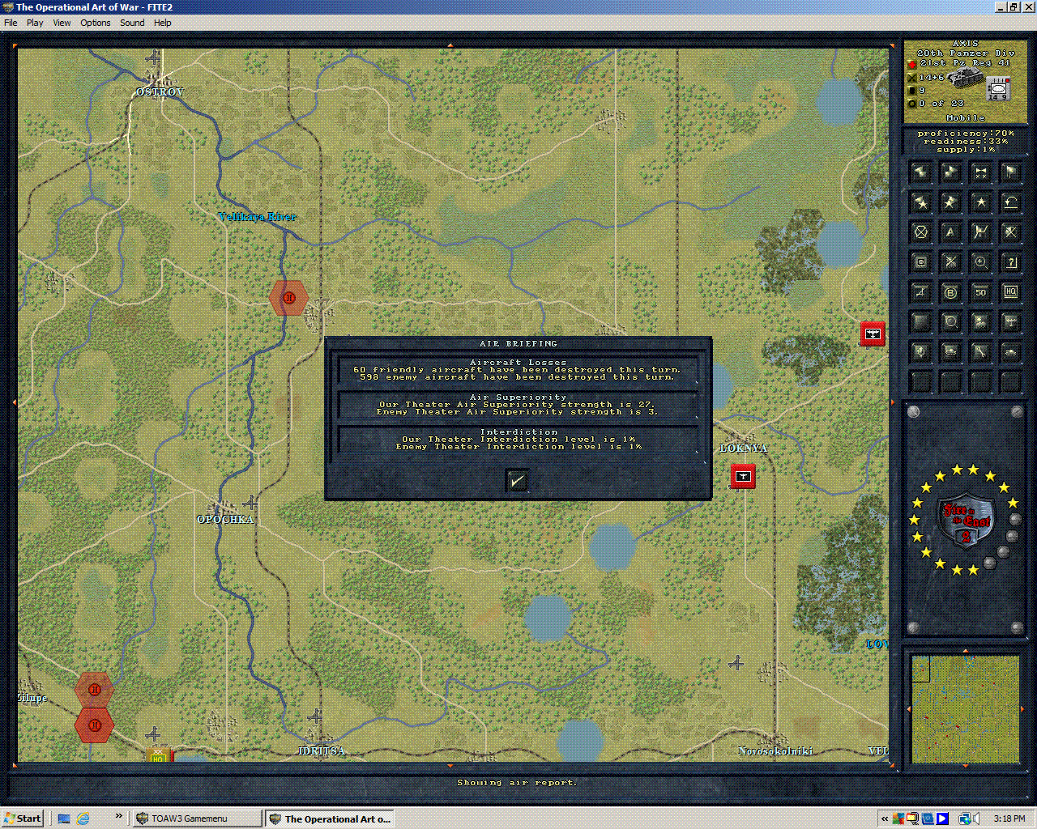Viewport: 1037px width, 829px height.
Task: Switch to TOAW3 Gamemenu taskbar window
Action: [197, 818]
